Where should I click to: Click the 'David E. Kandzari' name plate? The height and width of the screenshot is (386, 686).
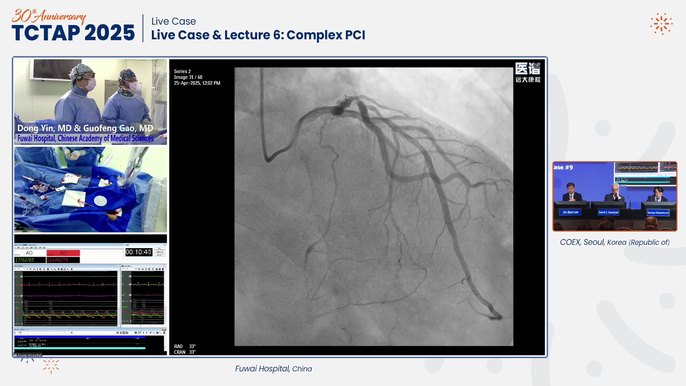click(x=608, y=212)
